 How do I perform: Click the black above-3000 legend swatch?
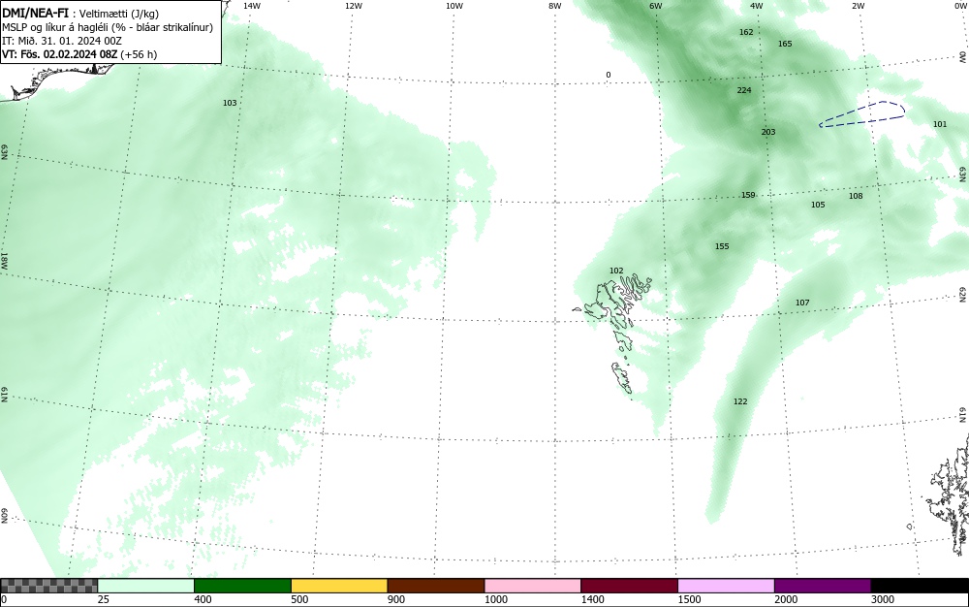920,586
